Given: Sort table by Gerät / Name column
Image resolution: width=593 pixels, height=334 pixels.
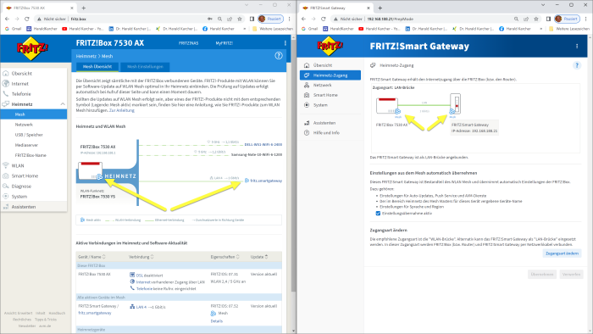Looking at the screenshot, I should pyautogui.click(x=91, y=257).
